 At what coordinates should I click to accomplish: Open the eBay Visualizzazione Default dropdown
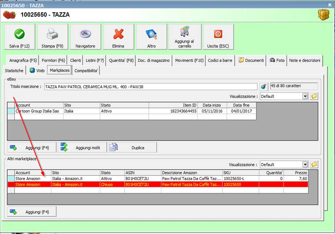click(x=305, y=96)
